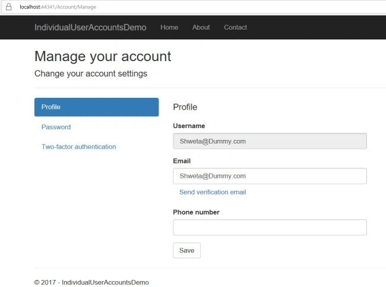This screenshot has height=287, width=386.
Task: Switch to the Password section
Action: pyautogui.click(x=56, y=127)
